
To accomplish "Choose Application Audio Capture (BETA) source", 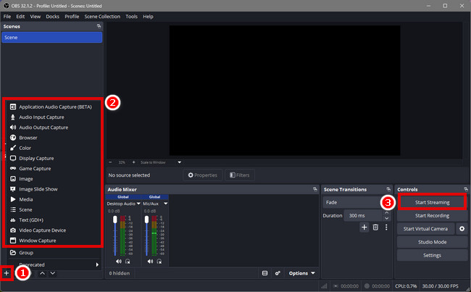I will (54, 107).
